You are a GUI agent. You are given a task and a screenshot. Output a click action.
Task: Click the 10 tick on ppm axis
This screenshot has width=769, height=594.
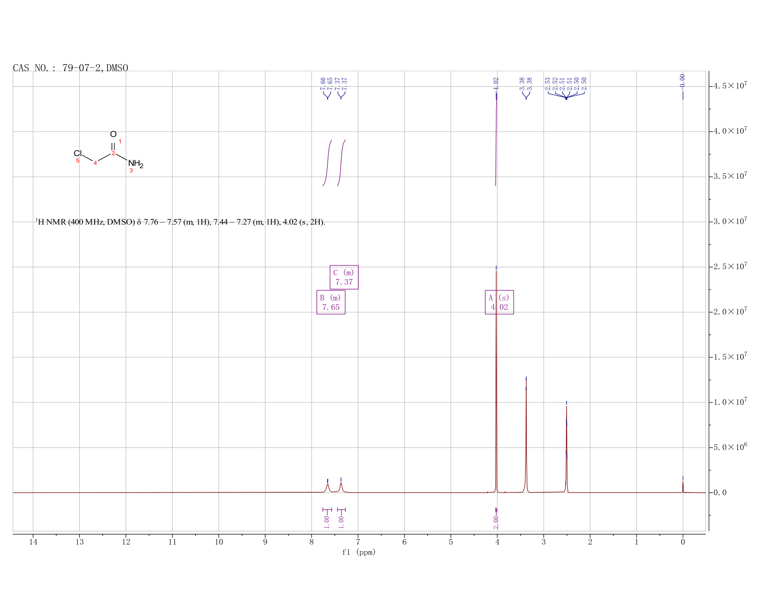coord(219,542)
